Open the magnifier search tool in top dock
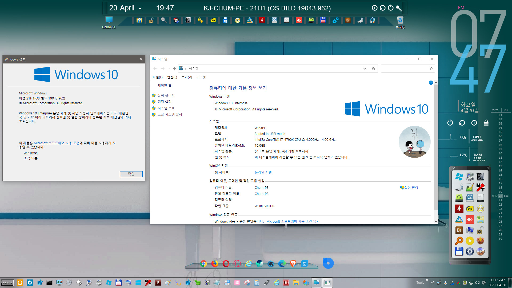 coord(164,20)
